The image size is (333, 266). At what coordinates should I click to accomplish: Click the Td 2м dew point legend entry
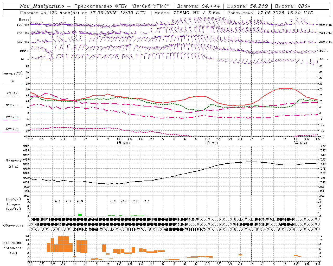12,93
